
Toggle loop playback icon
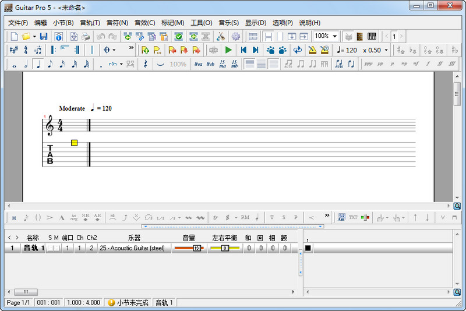pos(298,50)
